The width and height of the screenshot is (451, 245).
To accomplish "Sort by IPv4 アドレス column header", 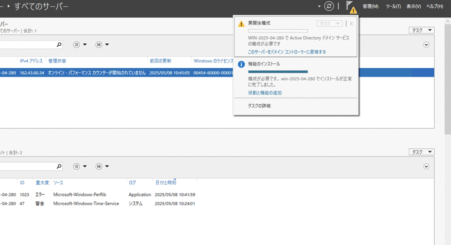I will (x=31, y=61).
